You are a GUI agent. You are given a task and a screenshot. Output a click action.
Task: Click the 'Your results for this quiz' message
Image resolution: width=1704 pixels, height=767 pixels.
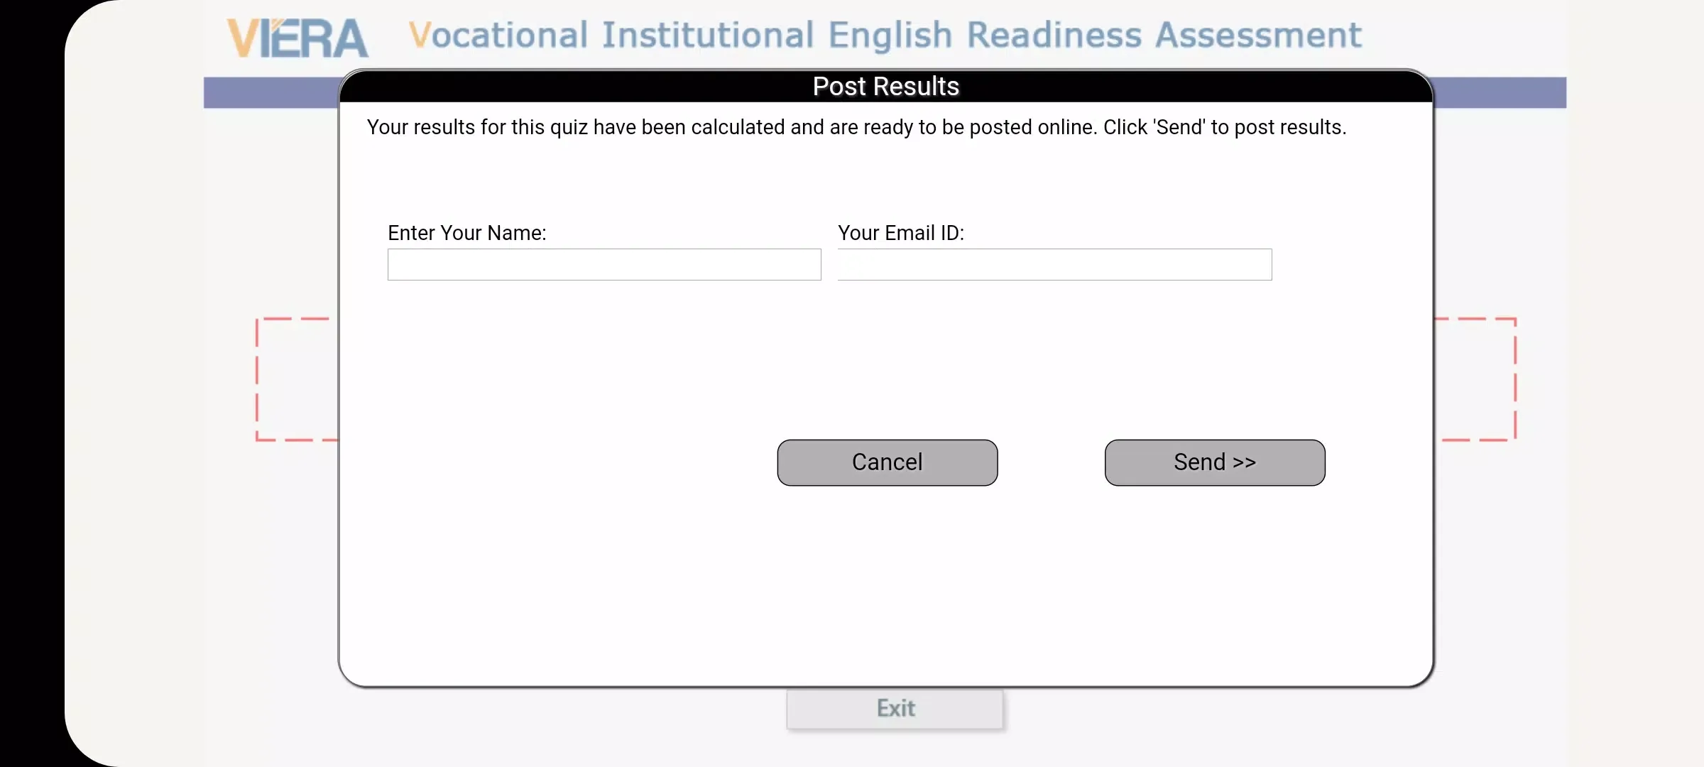(856, 127)
